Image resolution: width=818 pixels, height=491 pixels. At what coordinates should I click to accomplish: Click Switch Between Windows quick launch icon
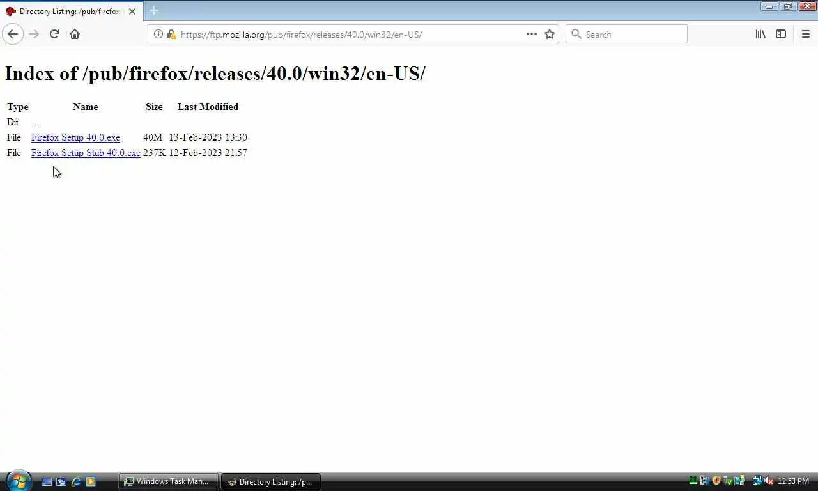[x=61, y=481]
